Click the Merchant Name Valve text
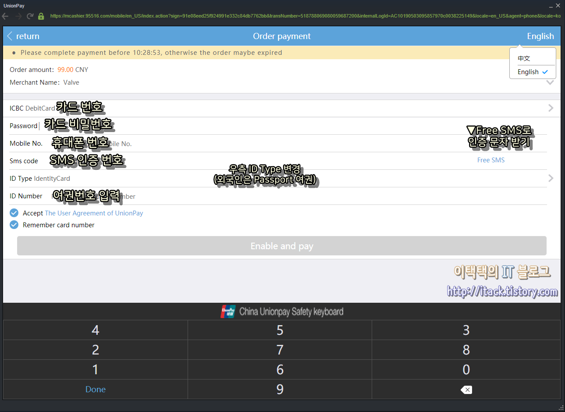The height and width of the screenshot is (412, 565). pyautogui.click(x=44, y=82)
